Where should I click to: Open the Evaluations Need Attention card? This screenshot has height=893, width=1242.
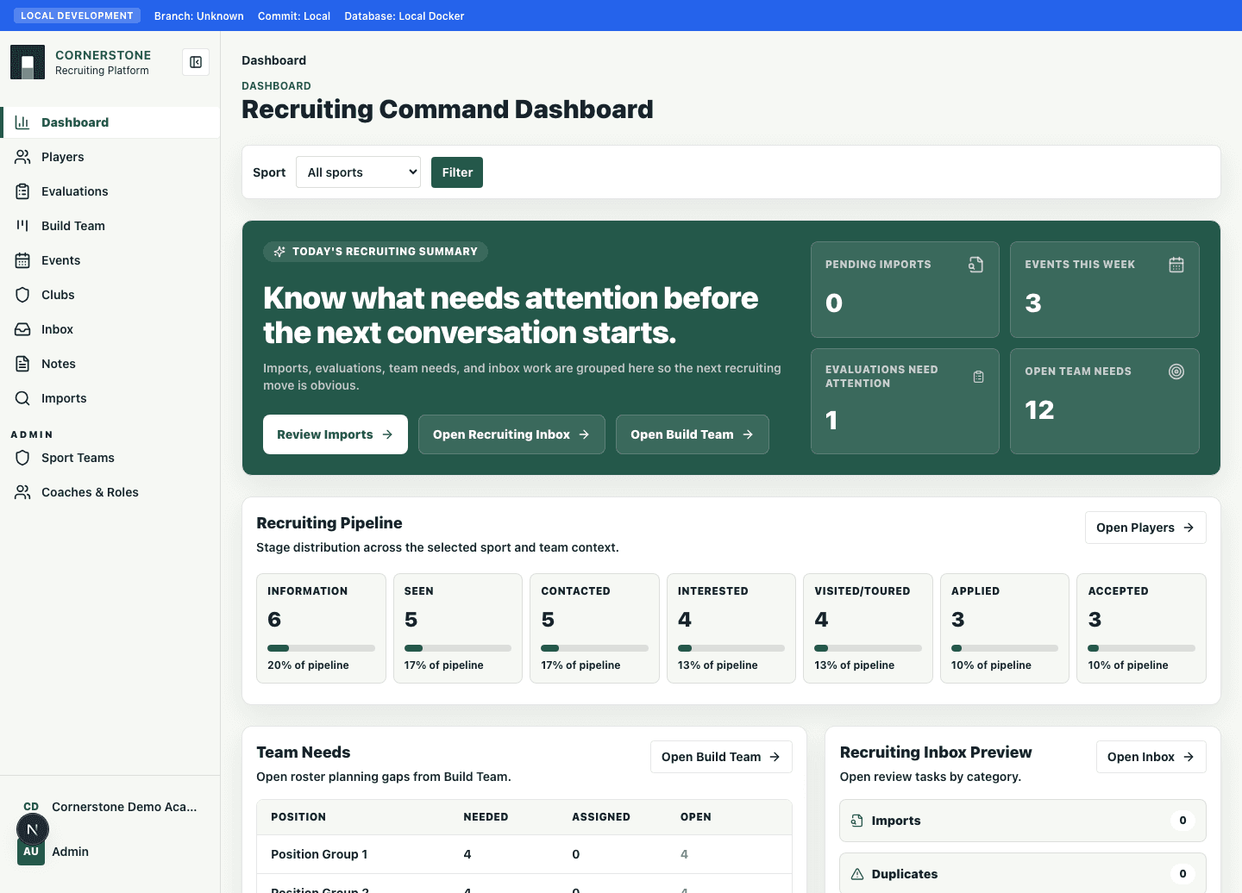[x=905, y=401]
